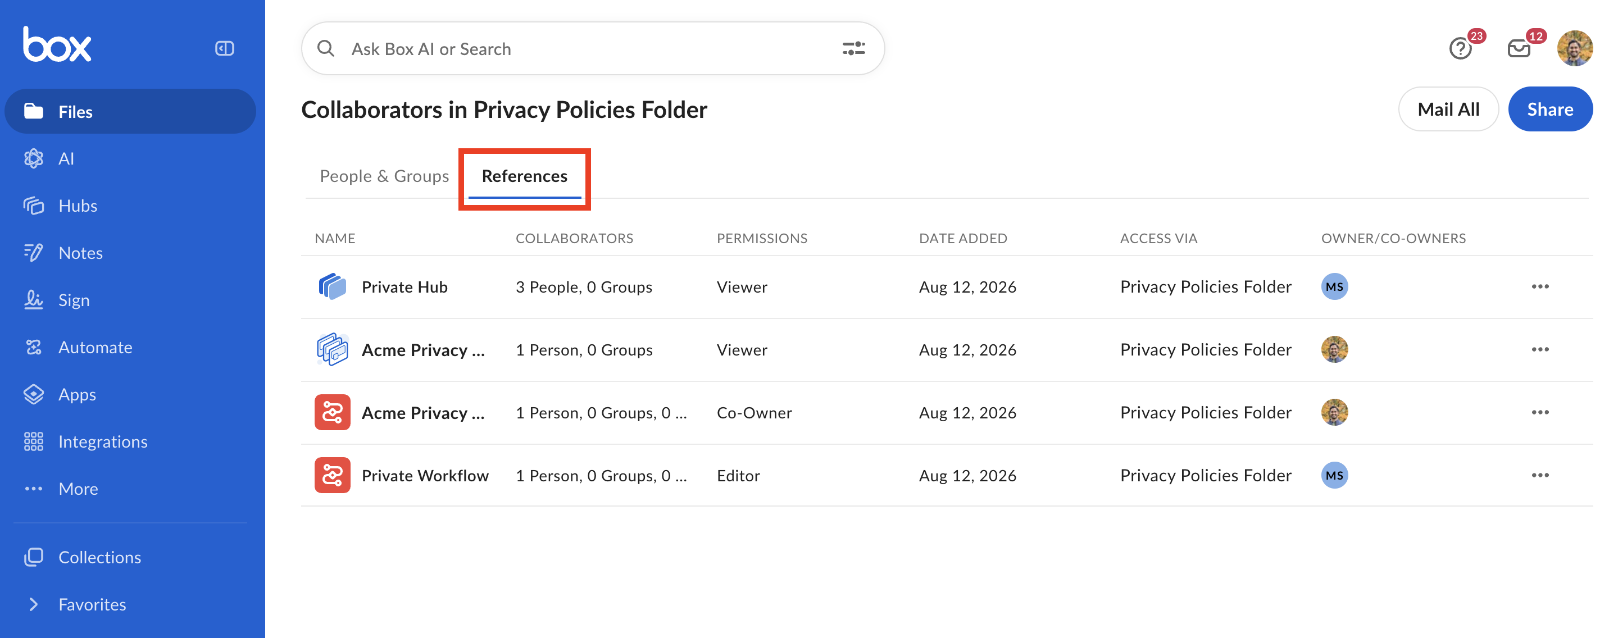
Task: Click the search magnifier icon
Action: (325, 48)
